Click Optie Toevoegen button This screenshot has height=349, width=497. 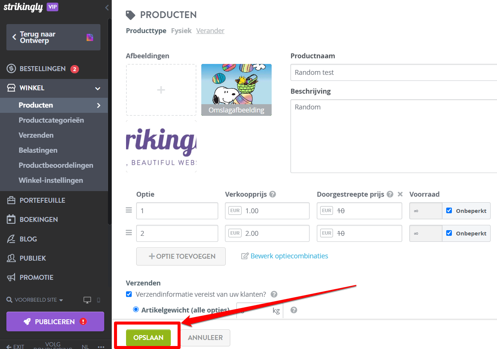pyautogui.click(x=181, y=256)
